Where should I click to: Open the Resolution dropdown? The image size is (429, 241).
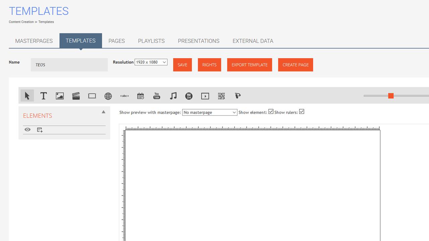click(151, 62)
